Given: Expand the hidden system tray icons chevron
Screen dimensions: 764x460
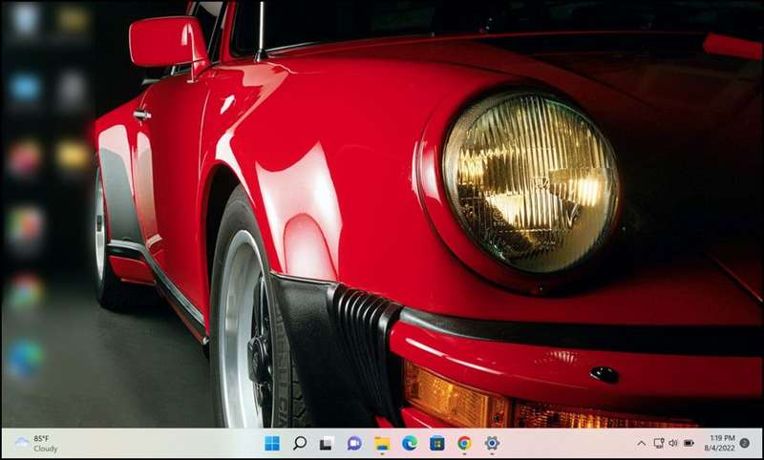Looking at the screenshot, I should coord(642,443).
